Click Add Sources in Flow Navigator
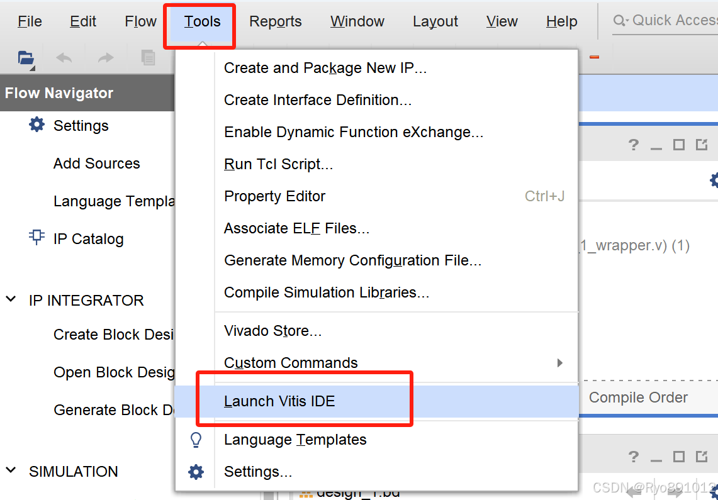Viewport: 718px width, 500px height. coord(97,164)
